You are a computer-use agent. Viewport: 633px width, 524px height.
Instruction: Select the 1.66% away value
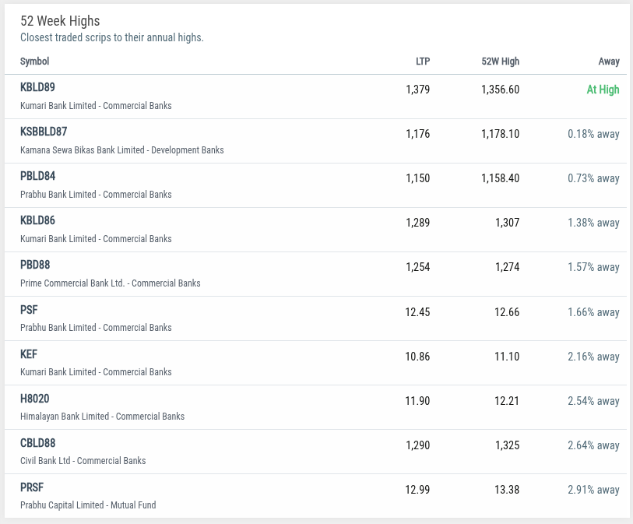[x=593, y=312]
